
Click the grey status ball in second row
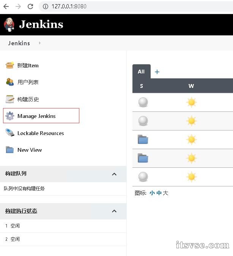point(143,121)
